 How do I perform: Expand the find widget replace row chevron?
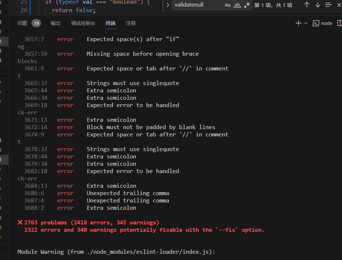point(168,5)
